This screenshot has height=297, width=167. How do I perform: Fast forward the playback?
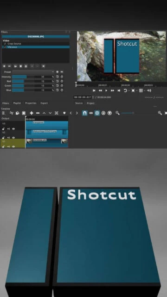coord(112,90)
